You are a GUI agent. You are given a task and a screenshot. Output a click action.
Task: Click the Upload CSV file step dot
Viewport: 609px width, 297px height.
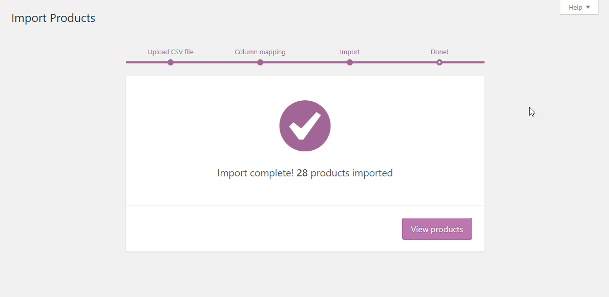click(x=171, y=62)
